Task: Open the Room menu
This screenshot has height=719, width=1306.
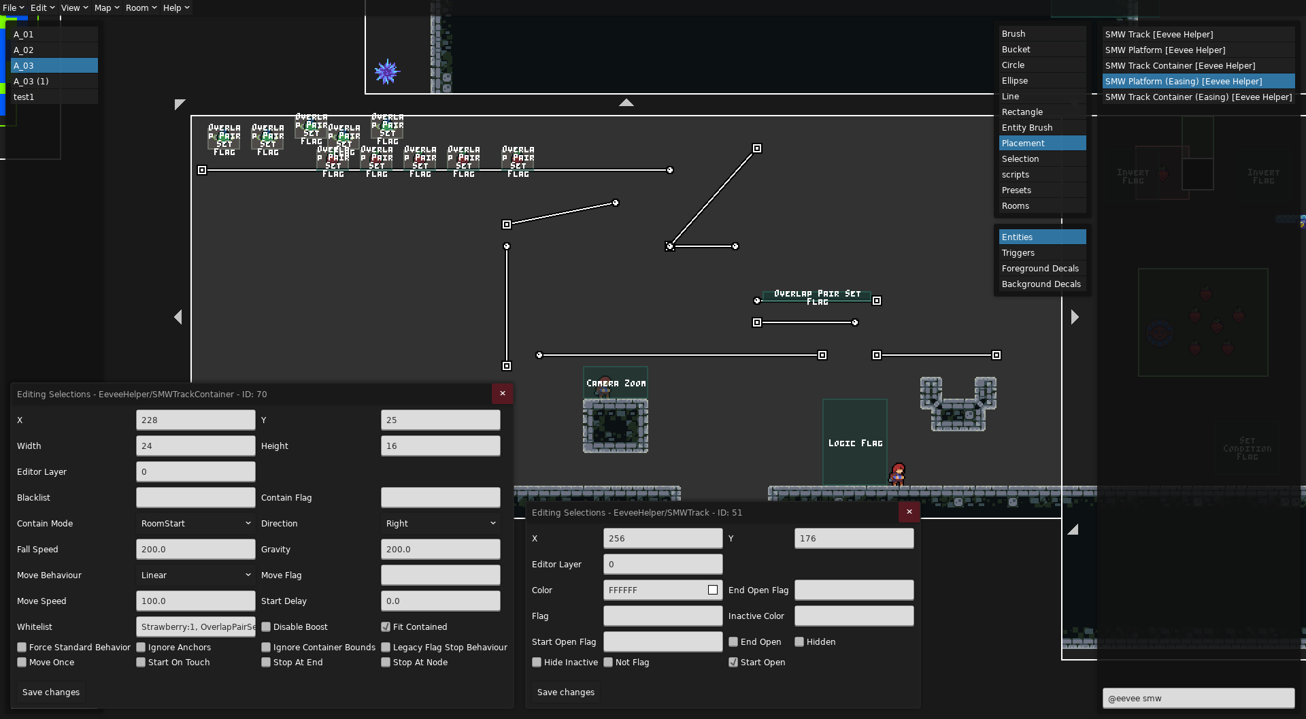Action: point(141,7)
